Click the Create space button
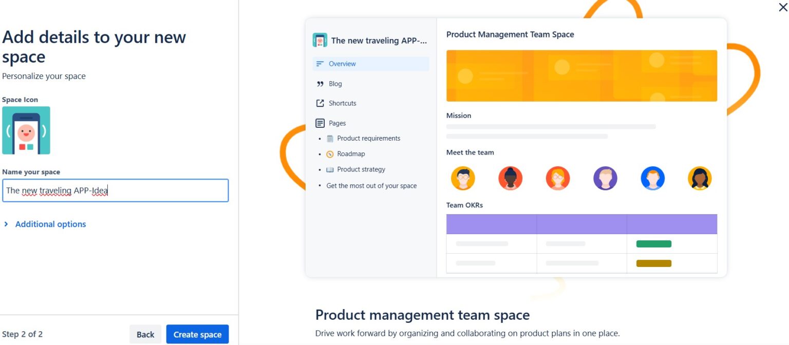This screenshot has width=789, height=345. 197,334
